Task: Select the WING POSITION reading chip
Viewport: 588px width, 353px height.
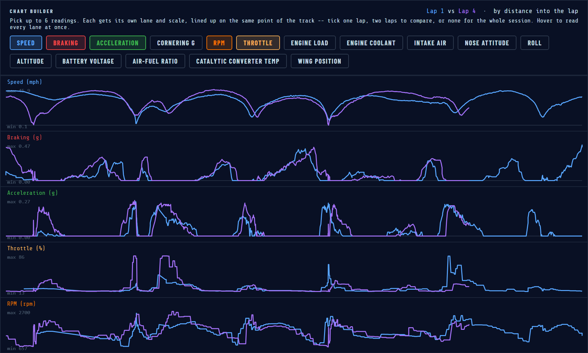Action: click(319, 61)
